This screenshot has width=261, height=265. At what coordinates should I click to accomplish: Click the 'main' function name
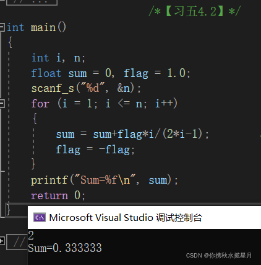click(x=43, y=27)
